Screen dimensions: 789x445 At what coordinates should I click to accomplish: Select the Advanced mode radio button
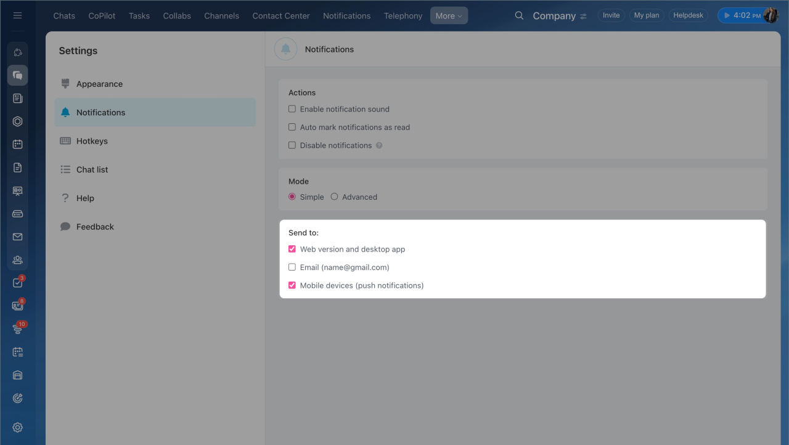[x=334, y=197]
